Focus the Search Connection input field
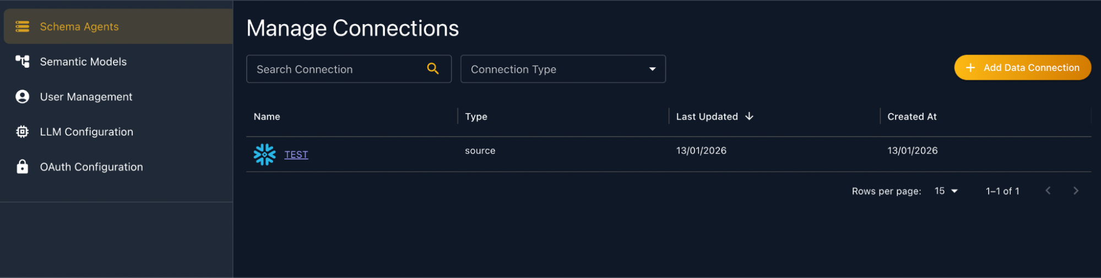This screenshot has width=1101, height=278. [x=349, y=69]
